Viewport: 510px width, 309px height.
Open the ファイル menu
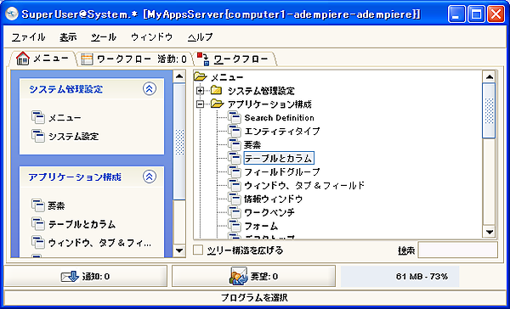pos(28,37)
